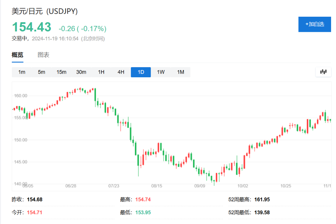Change timeframe to 4H
The image size is (336, 224).
click(x=121, y=72)
